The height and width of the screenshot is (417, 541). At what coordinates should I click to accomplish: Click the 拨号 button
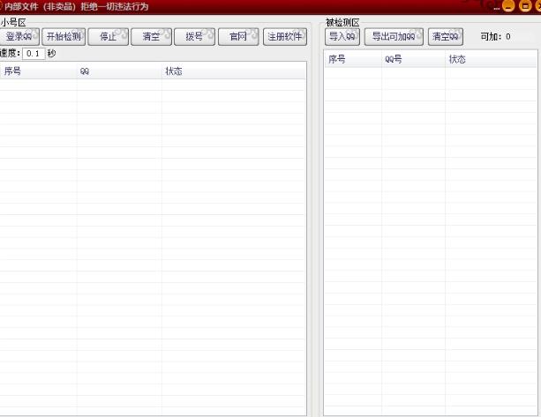pos(194,37)
